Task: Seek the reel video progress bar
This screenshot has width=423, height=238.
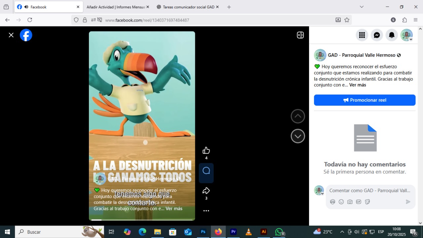Action: point(142,219)
